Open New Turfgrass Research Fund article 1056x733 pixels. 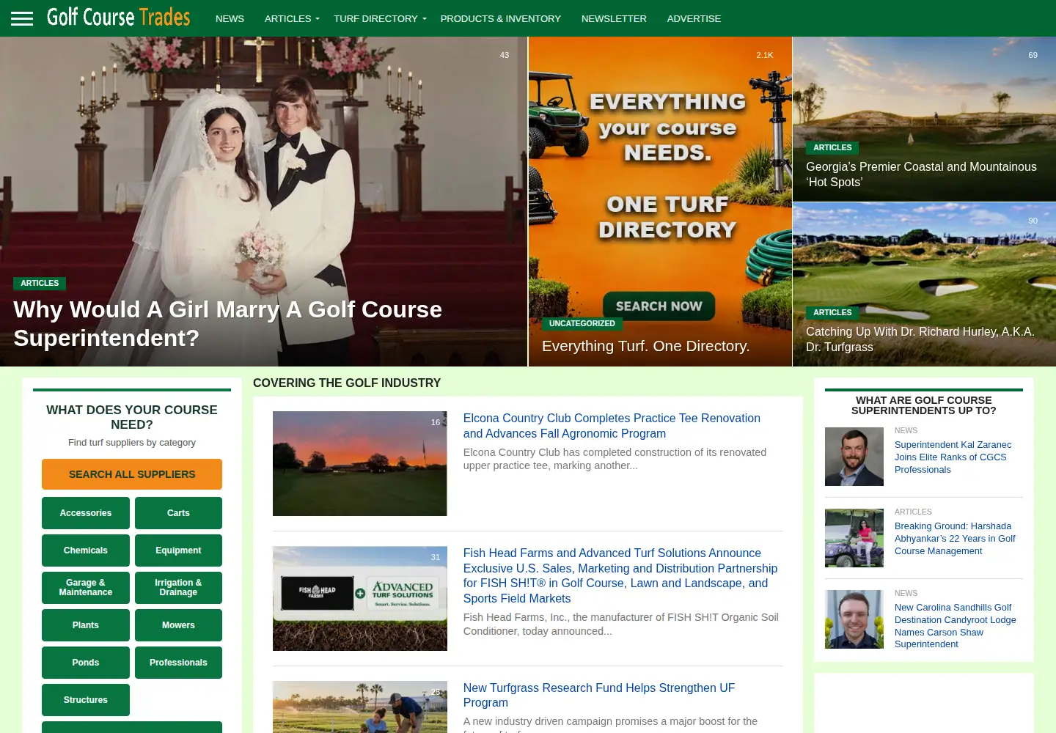coord(599,695)
